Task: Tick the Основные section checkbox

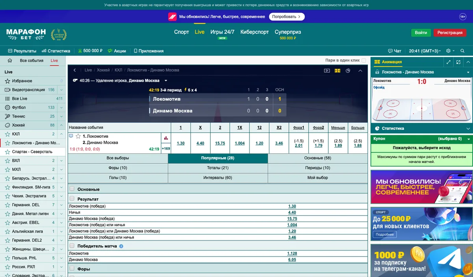Action: point(72,189)
